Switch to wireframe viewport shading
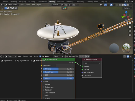135x101 pixels. pos(120,5)
